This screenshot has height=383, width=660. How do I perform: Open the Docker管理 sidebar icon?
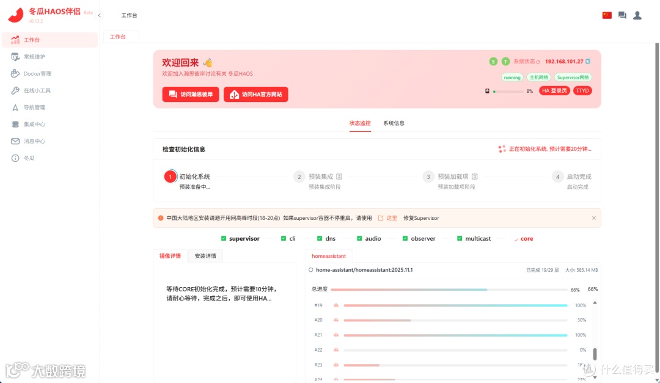point(15,73)
